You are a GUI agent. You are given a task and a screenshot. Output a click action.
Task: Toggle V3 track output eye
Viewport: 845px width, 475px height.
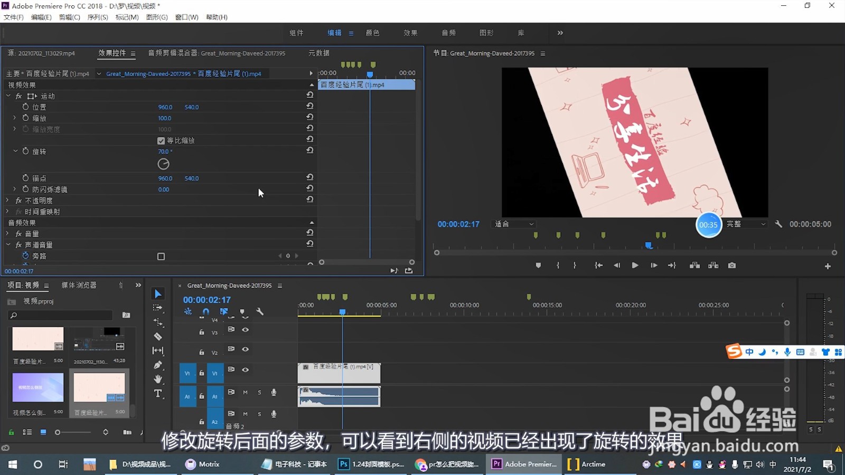245,329
